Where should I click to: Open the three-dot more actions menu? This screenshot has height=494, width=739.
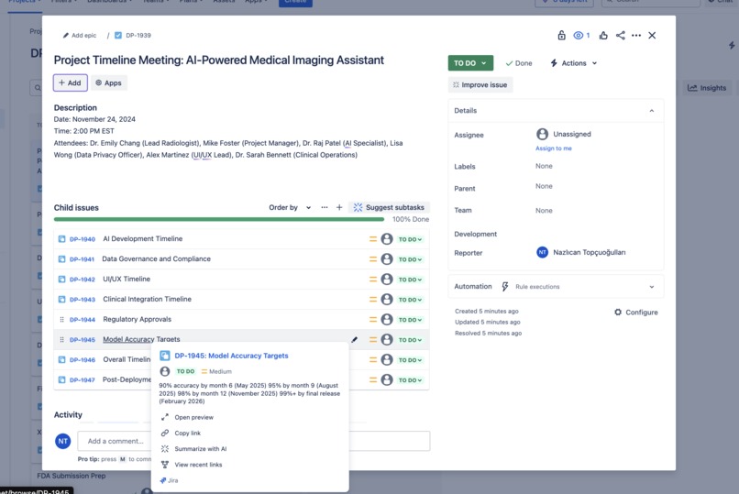click(x=636, y=36)
